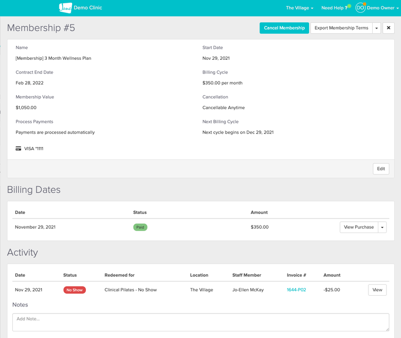Open the View Purchase dropdown arrow

[383, 227]
